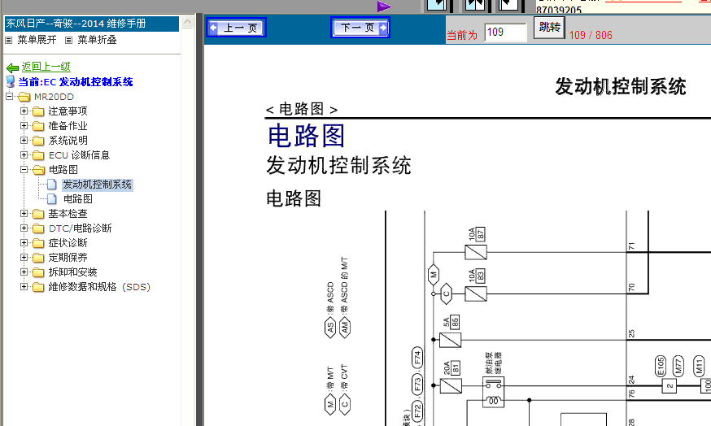The image size is (711, 426).
Task: Collapse the 电路图 folder node
Action: [x=24, y=169]
